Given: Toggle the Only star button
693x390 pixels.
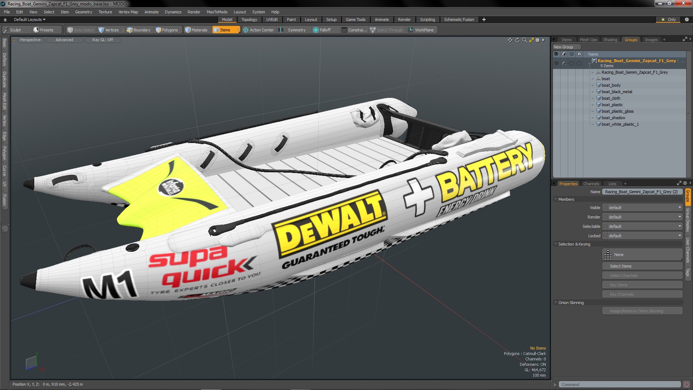Looking at the screenshot, I should (x=668, y=19).
